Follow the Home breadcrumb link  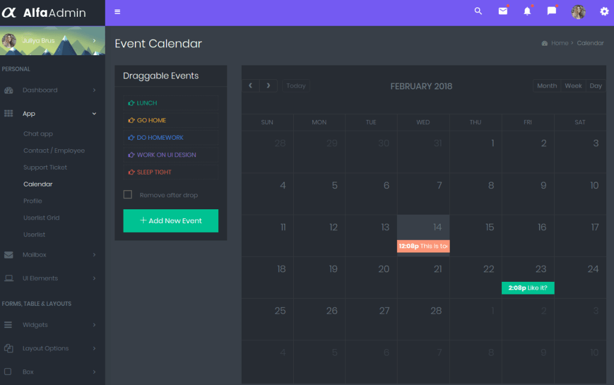559,43
